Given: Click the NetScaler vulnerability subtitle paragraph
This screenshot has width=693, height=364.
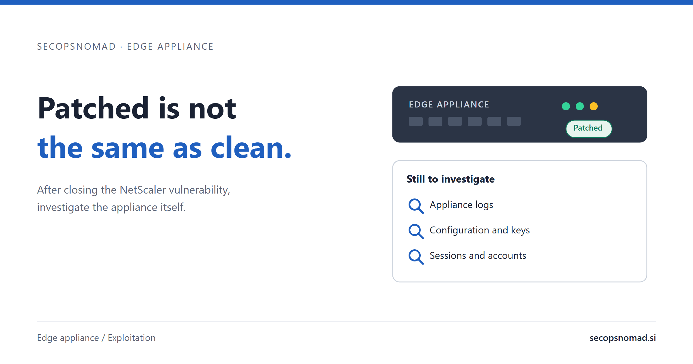Looking at the screenshot, I should point(133,198).
